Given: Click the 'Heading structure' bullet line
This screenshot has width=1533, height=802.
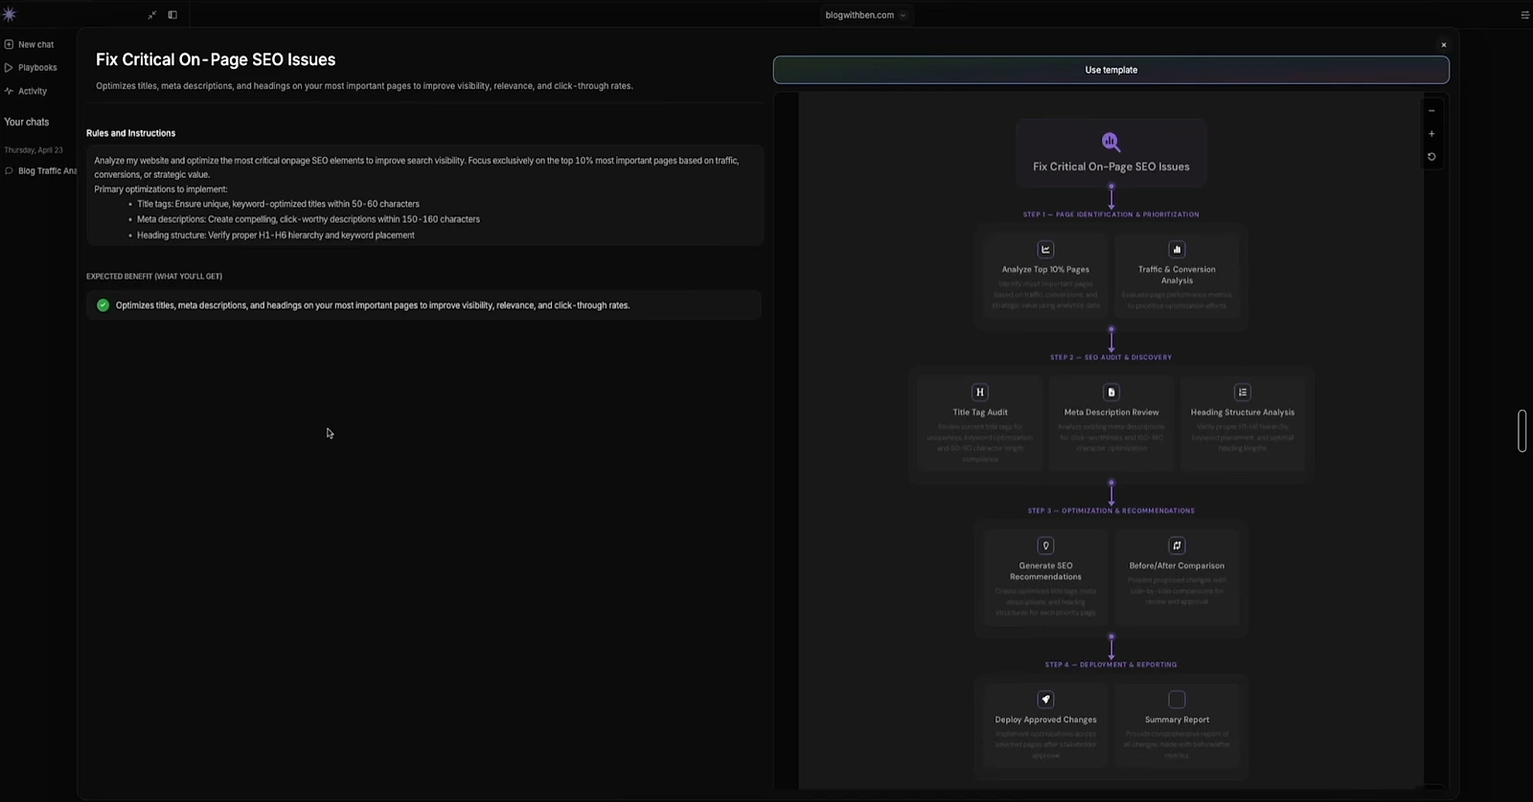Looking at the screenshot, I should click(x=276, y=235).
